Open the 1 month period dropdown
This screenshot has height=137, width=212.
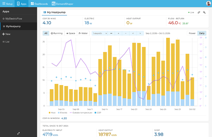click(100, 33)
